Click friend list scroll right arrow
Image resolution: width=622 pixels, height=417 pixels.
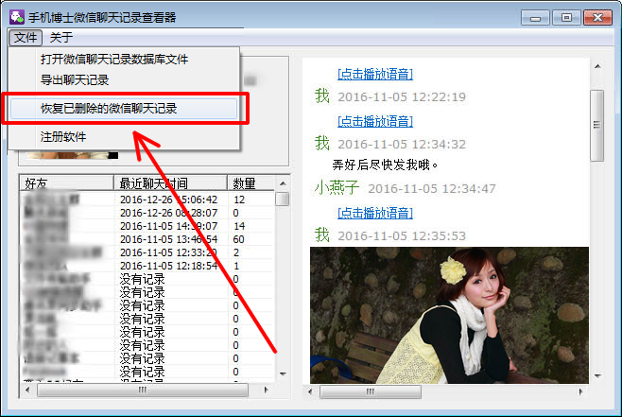[x=266, y=390]
